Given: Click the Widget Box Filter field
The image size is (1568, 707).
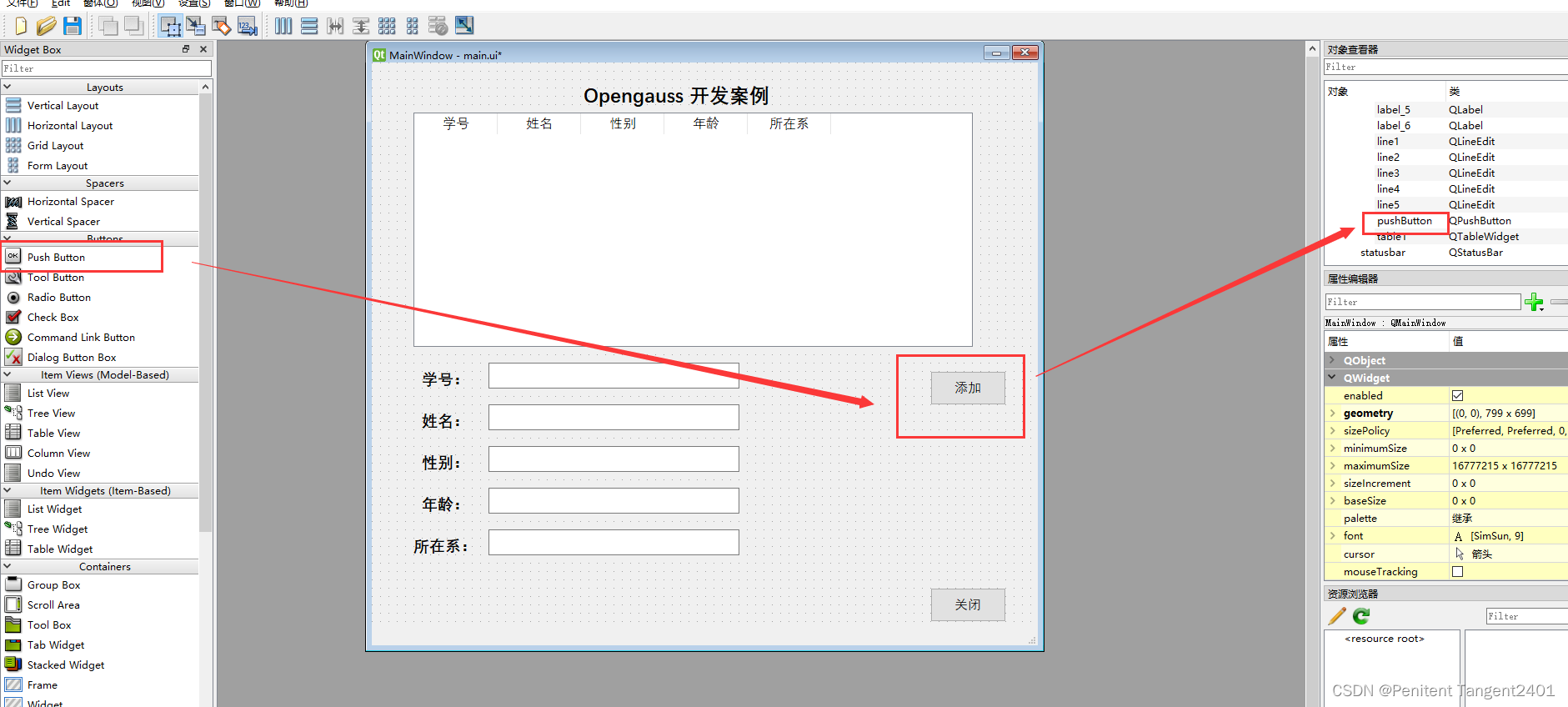Looking at the screenshot, I should [x=106, y=68].
